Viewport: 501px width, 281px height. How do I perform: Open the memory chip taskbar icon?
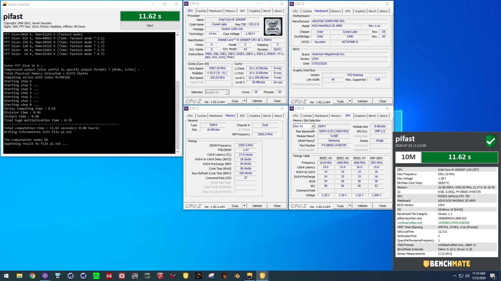coord(147,276)
